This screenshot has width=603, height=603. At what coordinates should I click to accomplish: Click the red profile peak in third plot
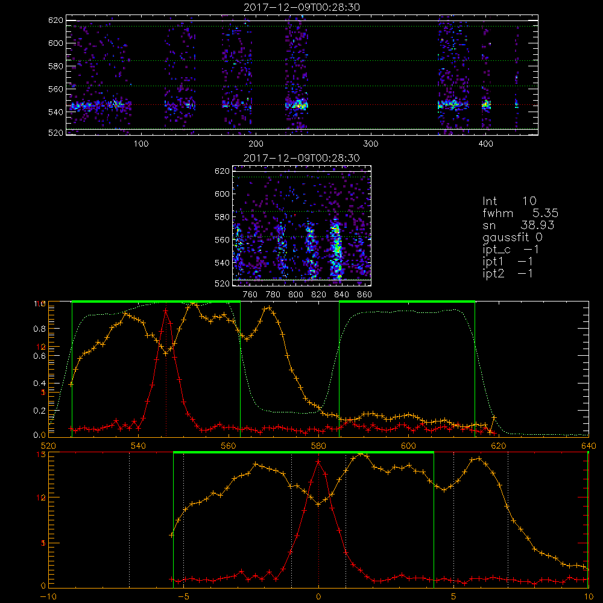coord(166,310)
